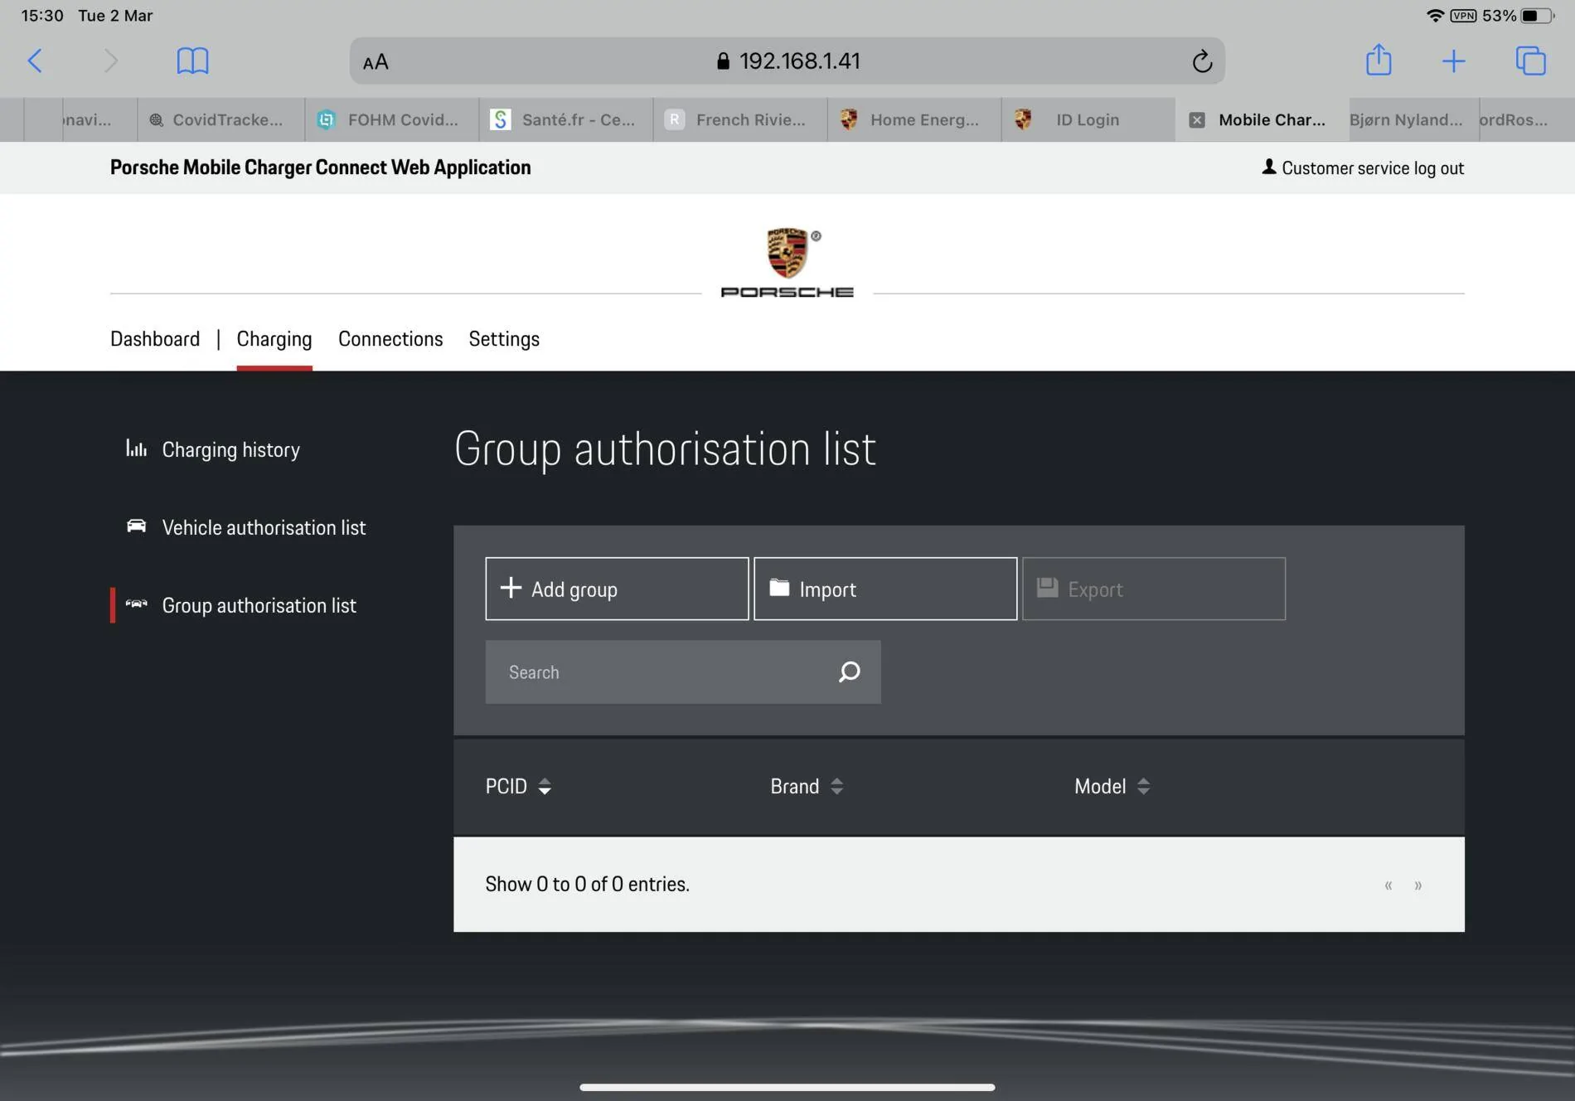Open the Safari bookmarks book icon
The image size is (1575, 1101).
[x=192, y=61]
